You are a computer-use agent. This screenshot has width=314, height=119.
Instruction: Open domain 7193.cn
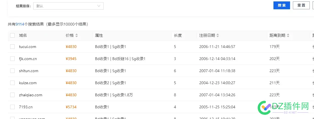(26, 107)
